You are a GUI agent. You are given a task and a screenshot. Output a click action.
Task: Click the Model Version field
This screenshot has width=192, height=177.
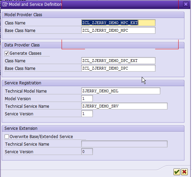tap(87, 98)
